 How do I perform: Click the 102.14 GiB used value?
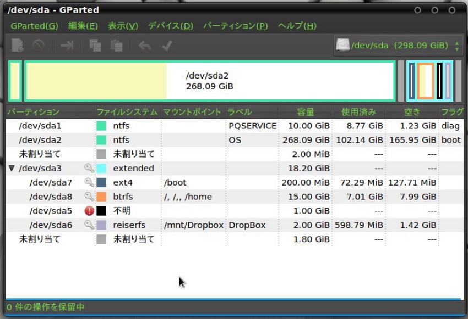360,140
